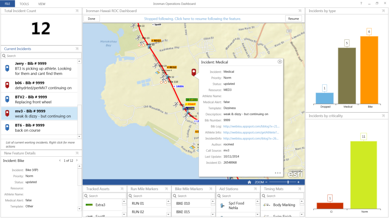Click the Current Incidents search field
Image resolution: width=389 pixels, height=218 pixels.
coord(41,56)
